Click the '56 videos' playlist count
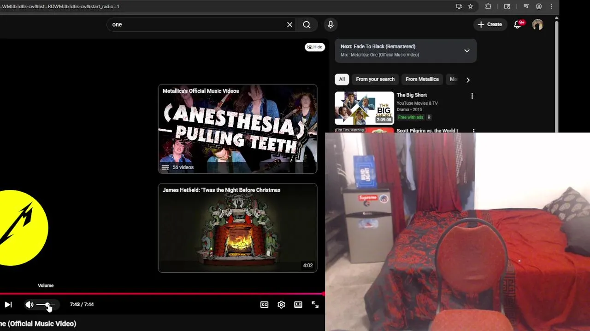The image size is (590, 331). [x=183, y=167]
